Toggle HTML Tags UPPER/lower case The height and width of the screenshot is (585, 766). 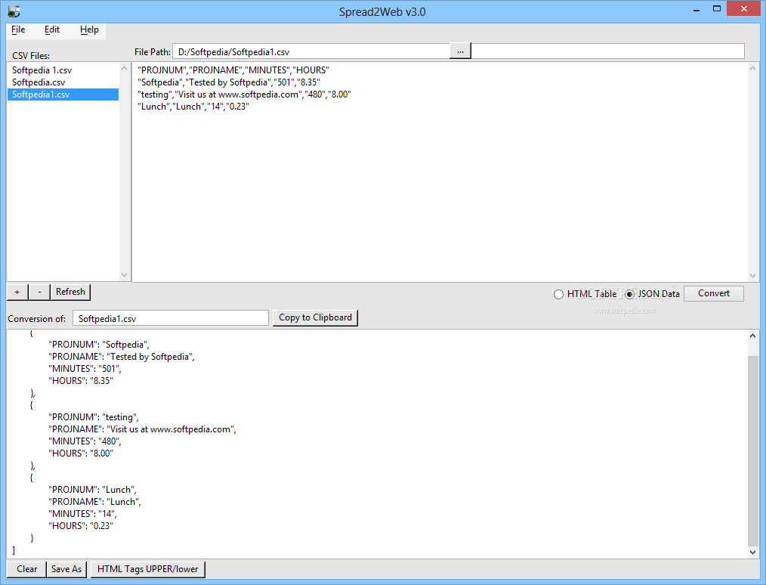[147, 569]
